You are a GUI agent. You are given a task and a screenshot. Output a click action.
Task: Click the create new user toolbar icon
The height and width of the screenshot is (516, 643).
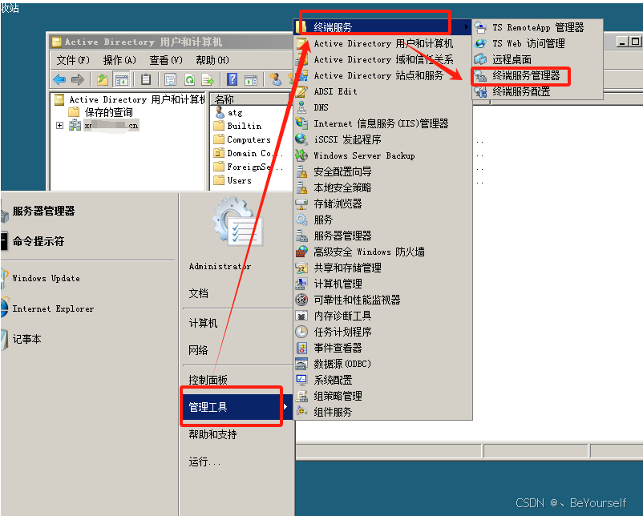pos(276,79)
